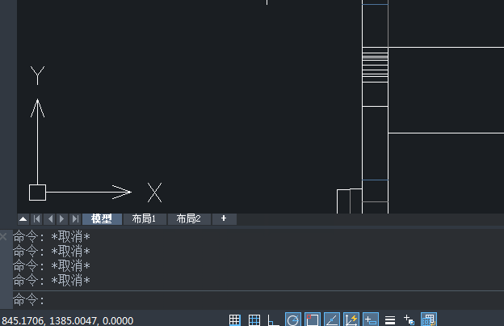
Task: Click dynamic input icon
Action: pos(371,320)
